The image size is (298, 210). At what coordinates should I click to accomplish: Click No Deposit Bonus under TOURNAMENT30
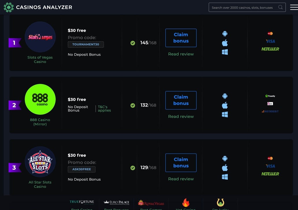pyautogui.click(x=84, y=54)
